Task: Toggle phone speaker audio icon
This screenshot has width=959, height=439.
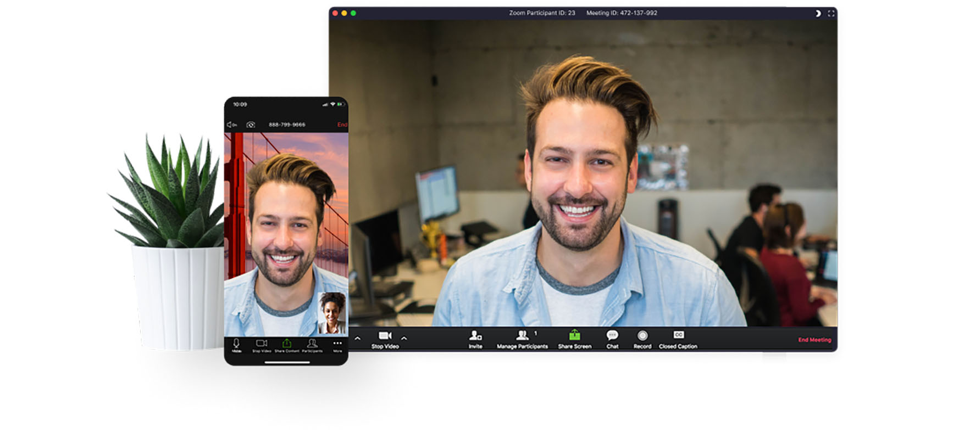Action: point(232,125)
